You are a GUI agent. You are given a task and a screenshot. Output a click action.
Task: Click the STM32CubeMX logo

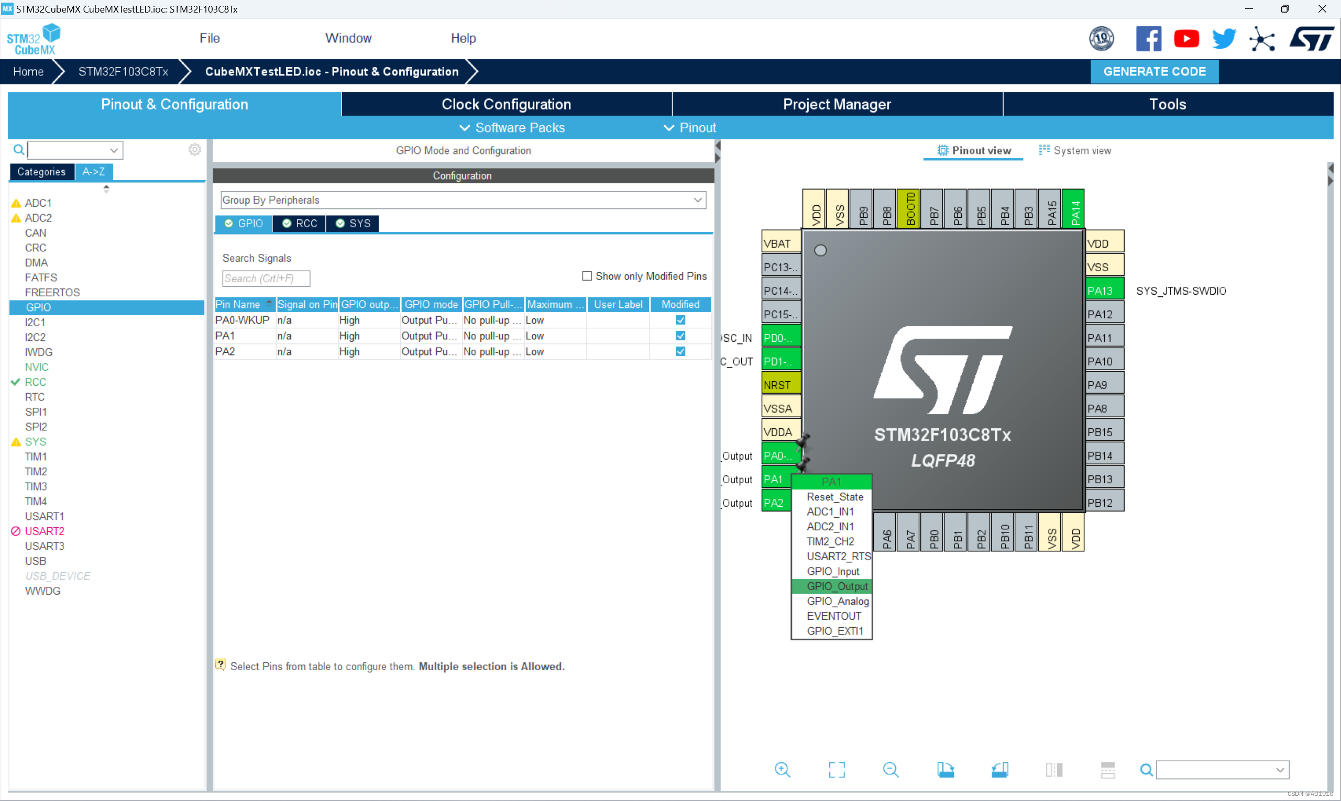[34, 39]
